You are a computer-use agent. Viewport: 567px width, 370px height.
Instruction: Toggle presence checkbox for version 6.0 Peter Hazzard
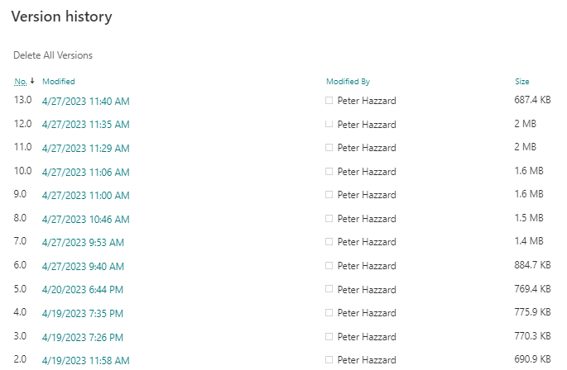(x=329, y=266)
